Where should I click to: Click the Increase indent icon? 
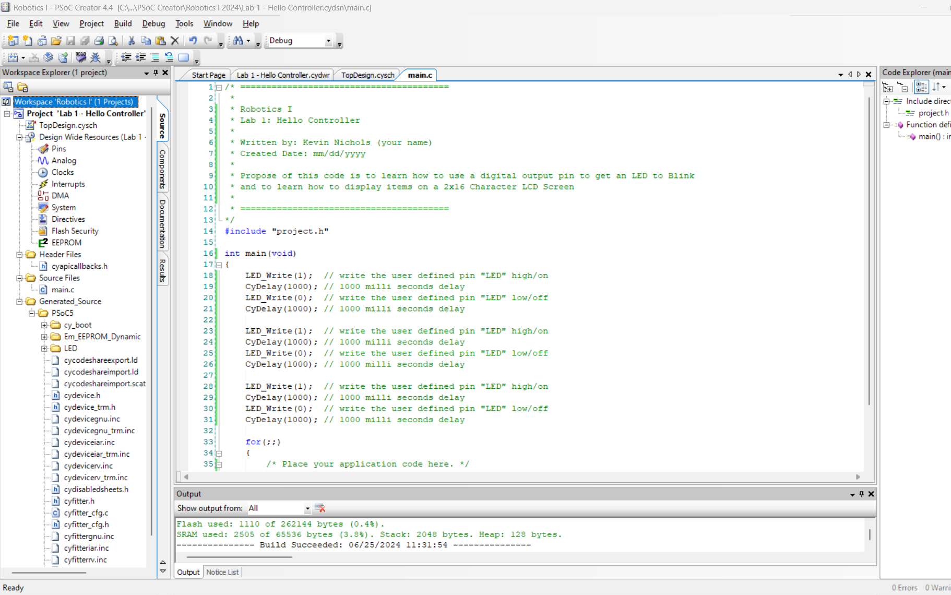140,58
